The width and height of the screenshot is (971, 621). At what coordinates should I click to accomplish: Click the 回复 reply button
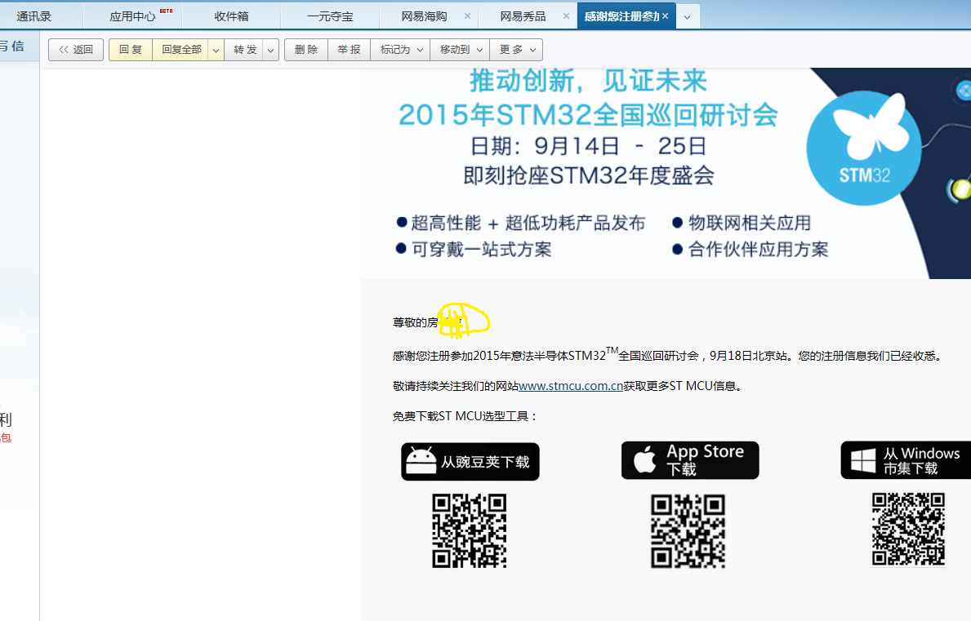coord(131,50)
